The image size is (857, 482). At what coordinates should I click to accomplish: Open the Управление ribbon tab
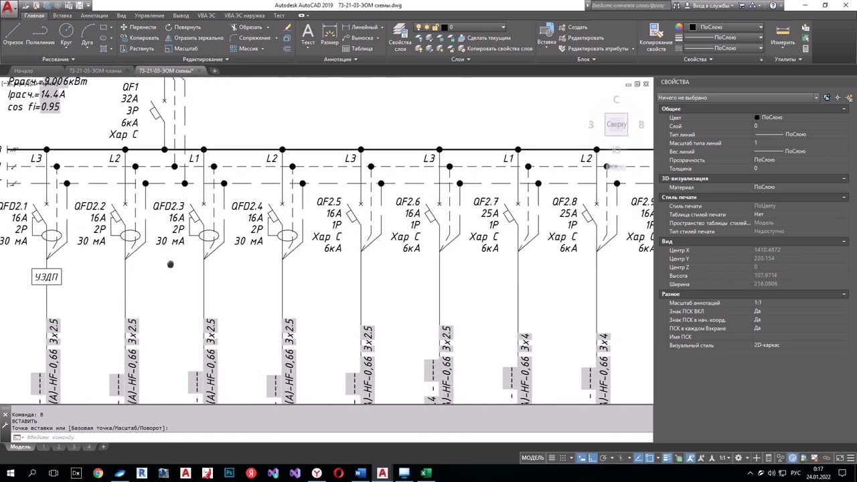tap(149, 15)
